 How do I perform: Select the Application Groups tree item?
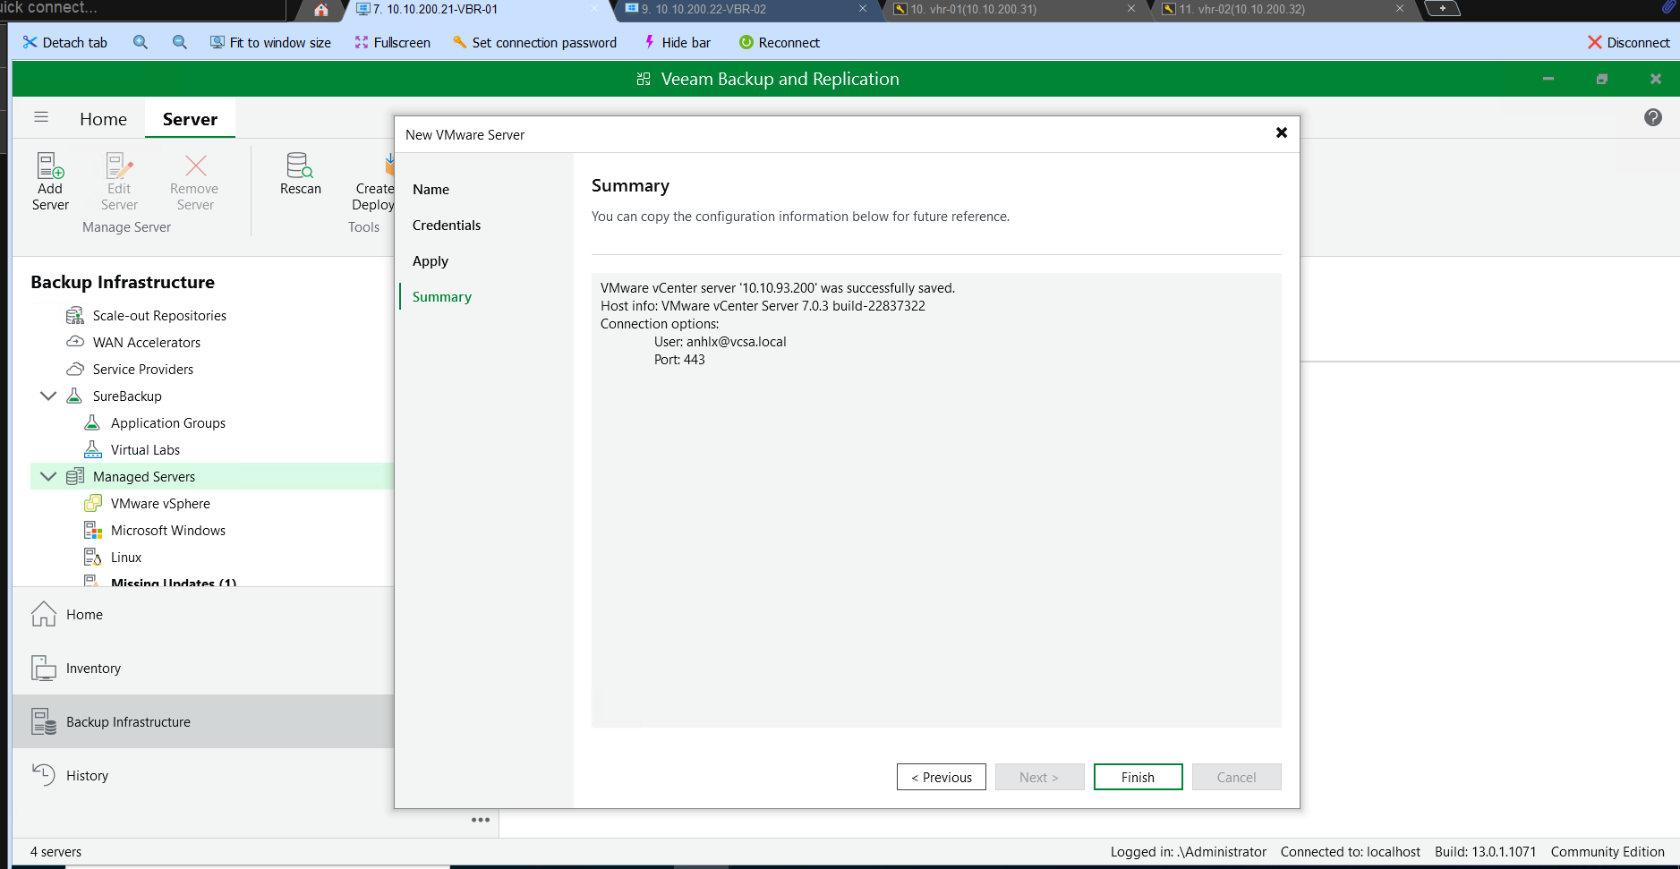pos(168,422)
